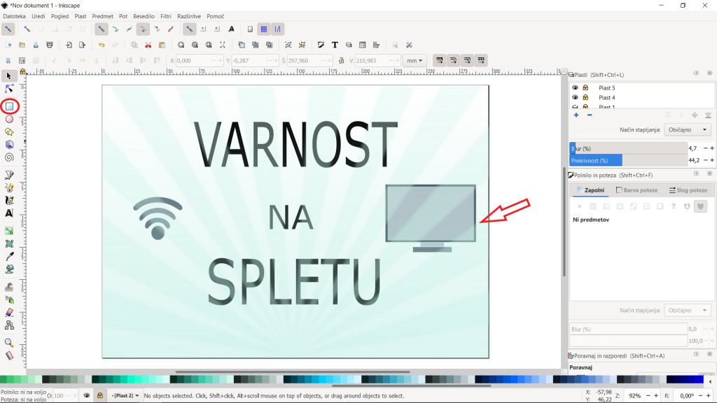Open the [Plast 2] layer selector
Screen dimensions: 717x403
point(125,396)
